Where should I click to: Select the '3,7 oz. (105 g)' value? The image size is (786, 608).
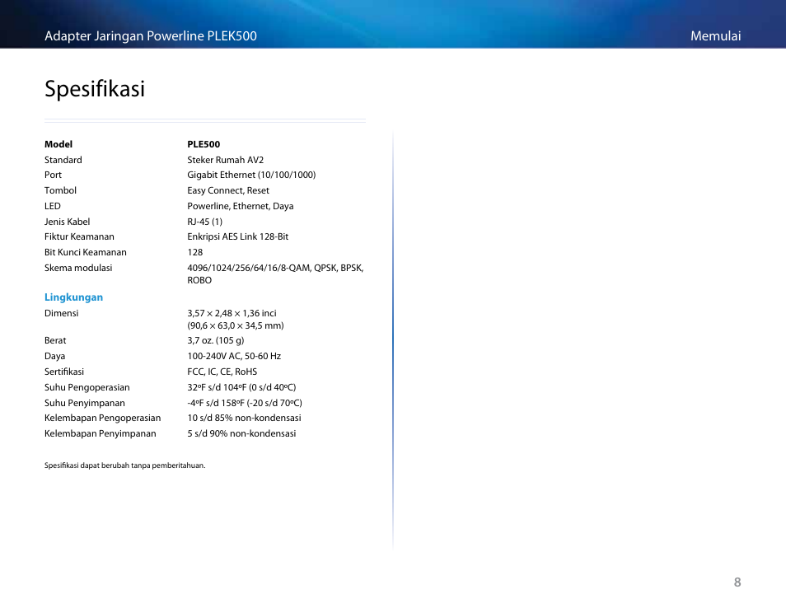[216, 340]
